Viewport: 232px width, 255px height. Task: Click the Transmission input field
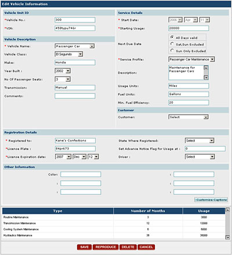pos(75,88)
